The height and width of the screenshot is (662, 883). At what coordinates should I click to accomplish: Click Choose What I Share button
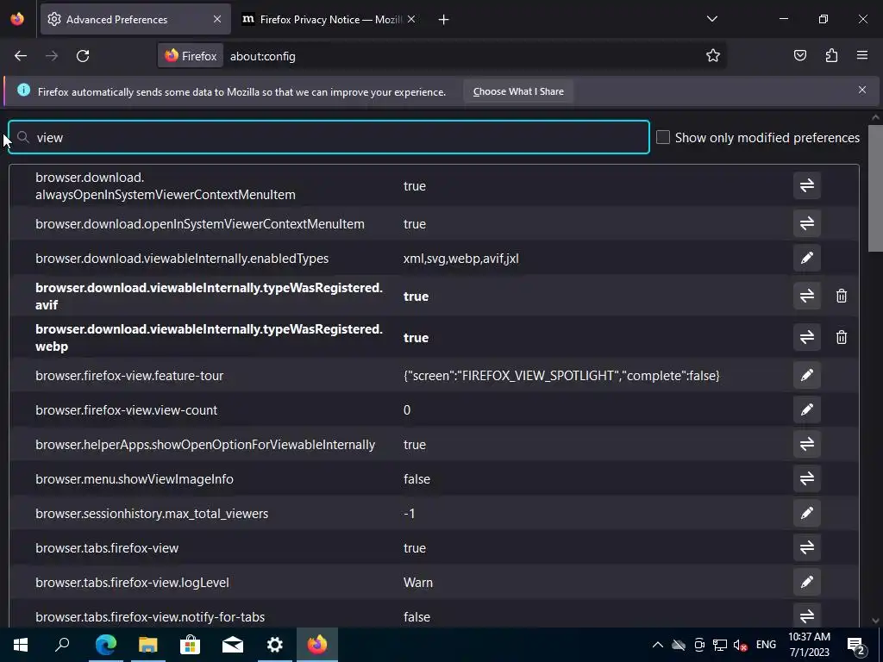[518, 91]
